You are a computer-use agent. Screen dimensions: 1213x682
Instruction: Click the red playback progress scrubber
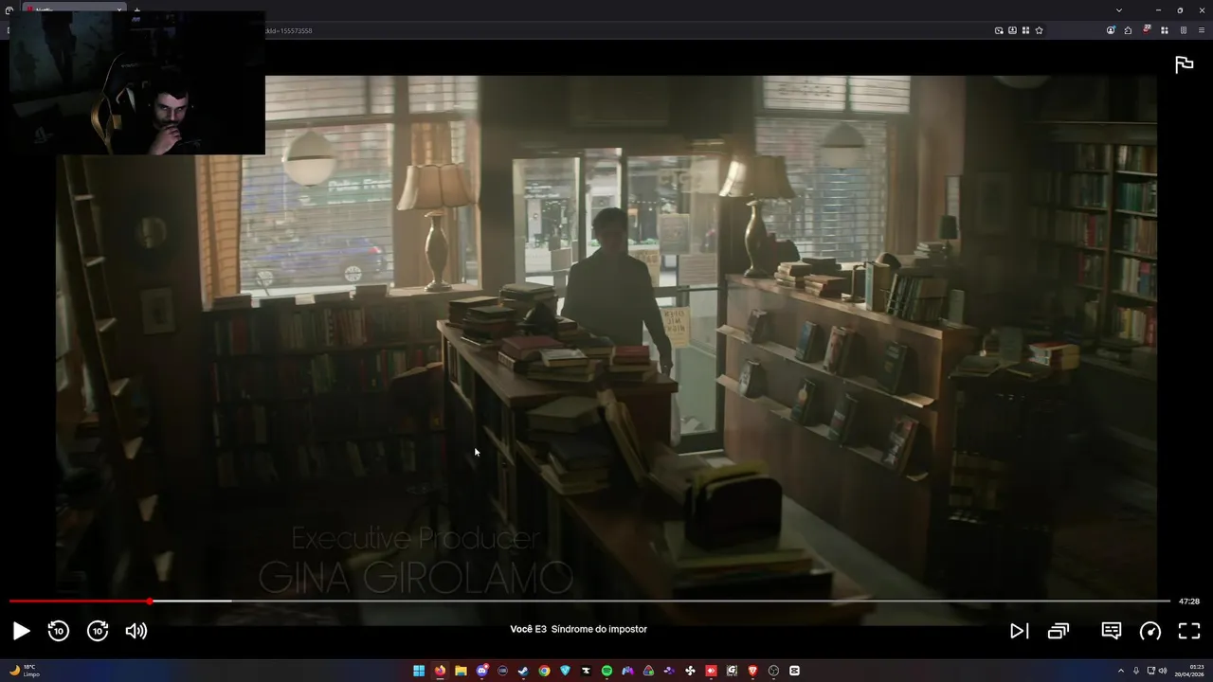tap(150, 601)
